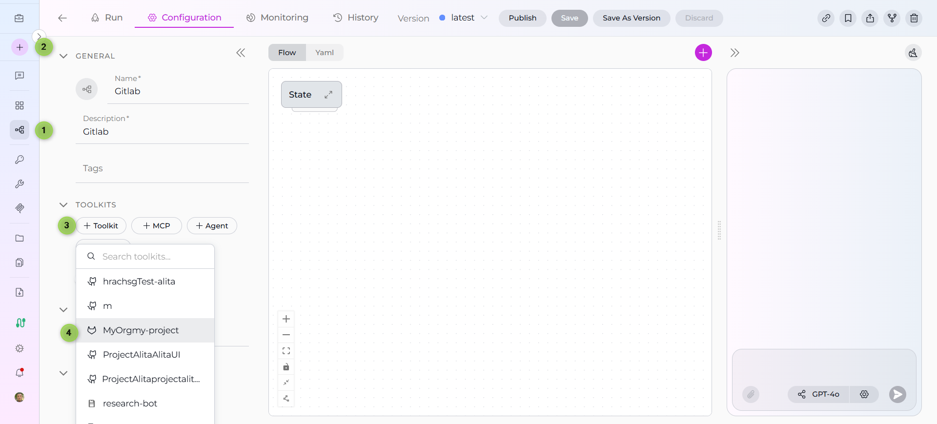Click the export share icon
Viewport: 937px width, 424px height.
coord(870,18)
